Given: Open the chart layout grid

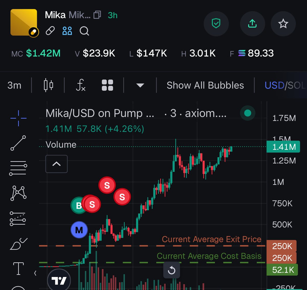Looking at the screenshot, I should 107,85.
